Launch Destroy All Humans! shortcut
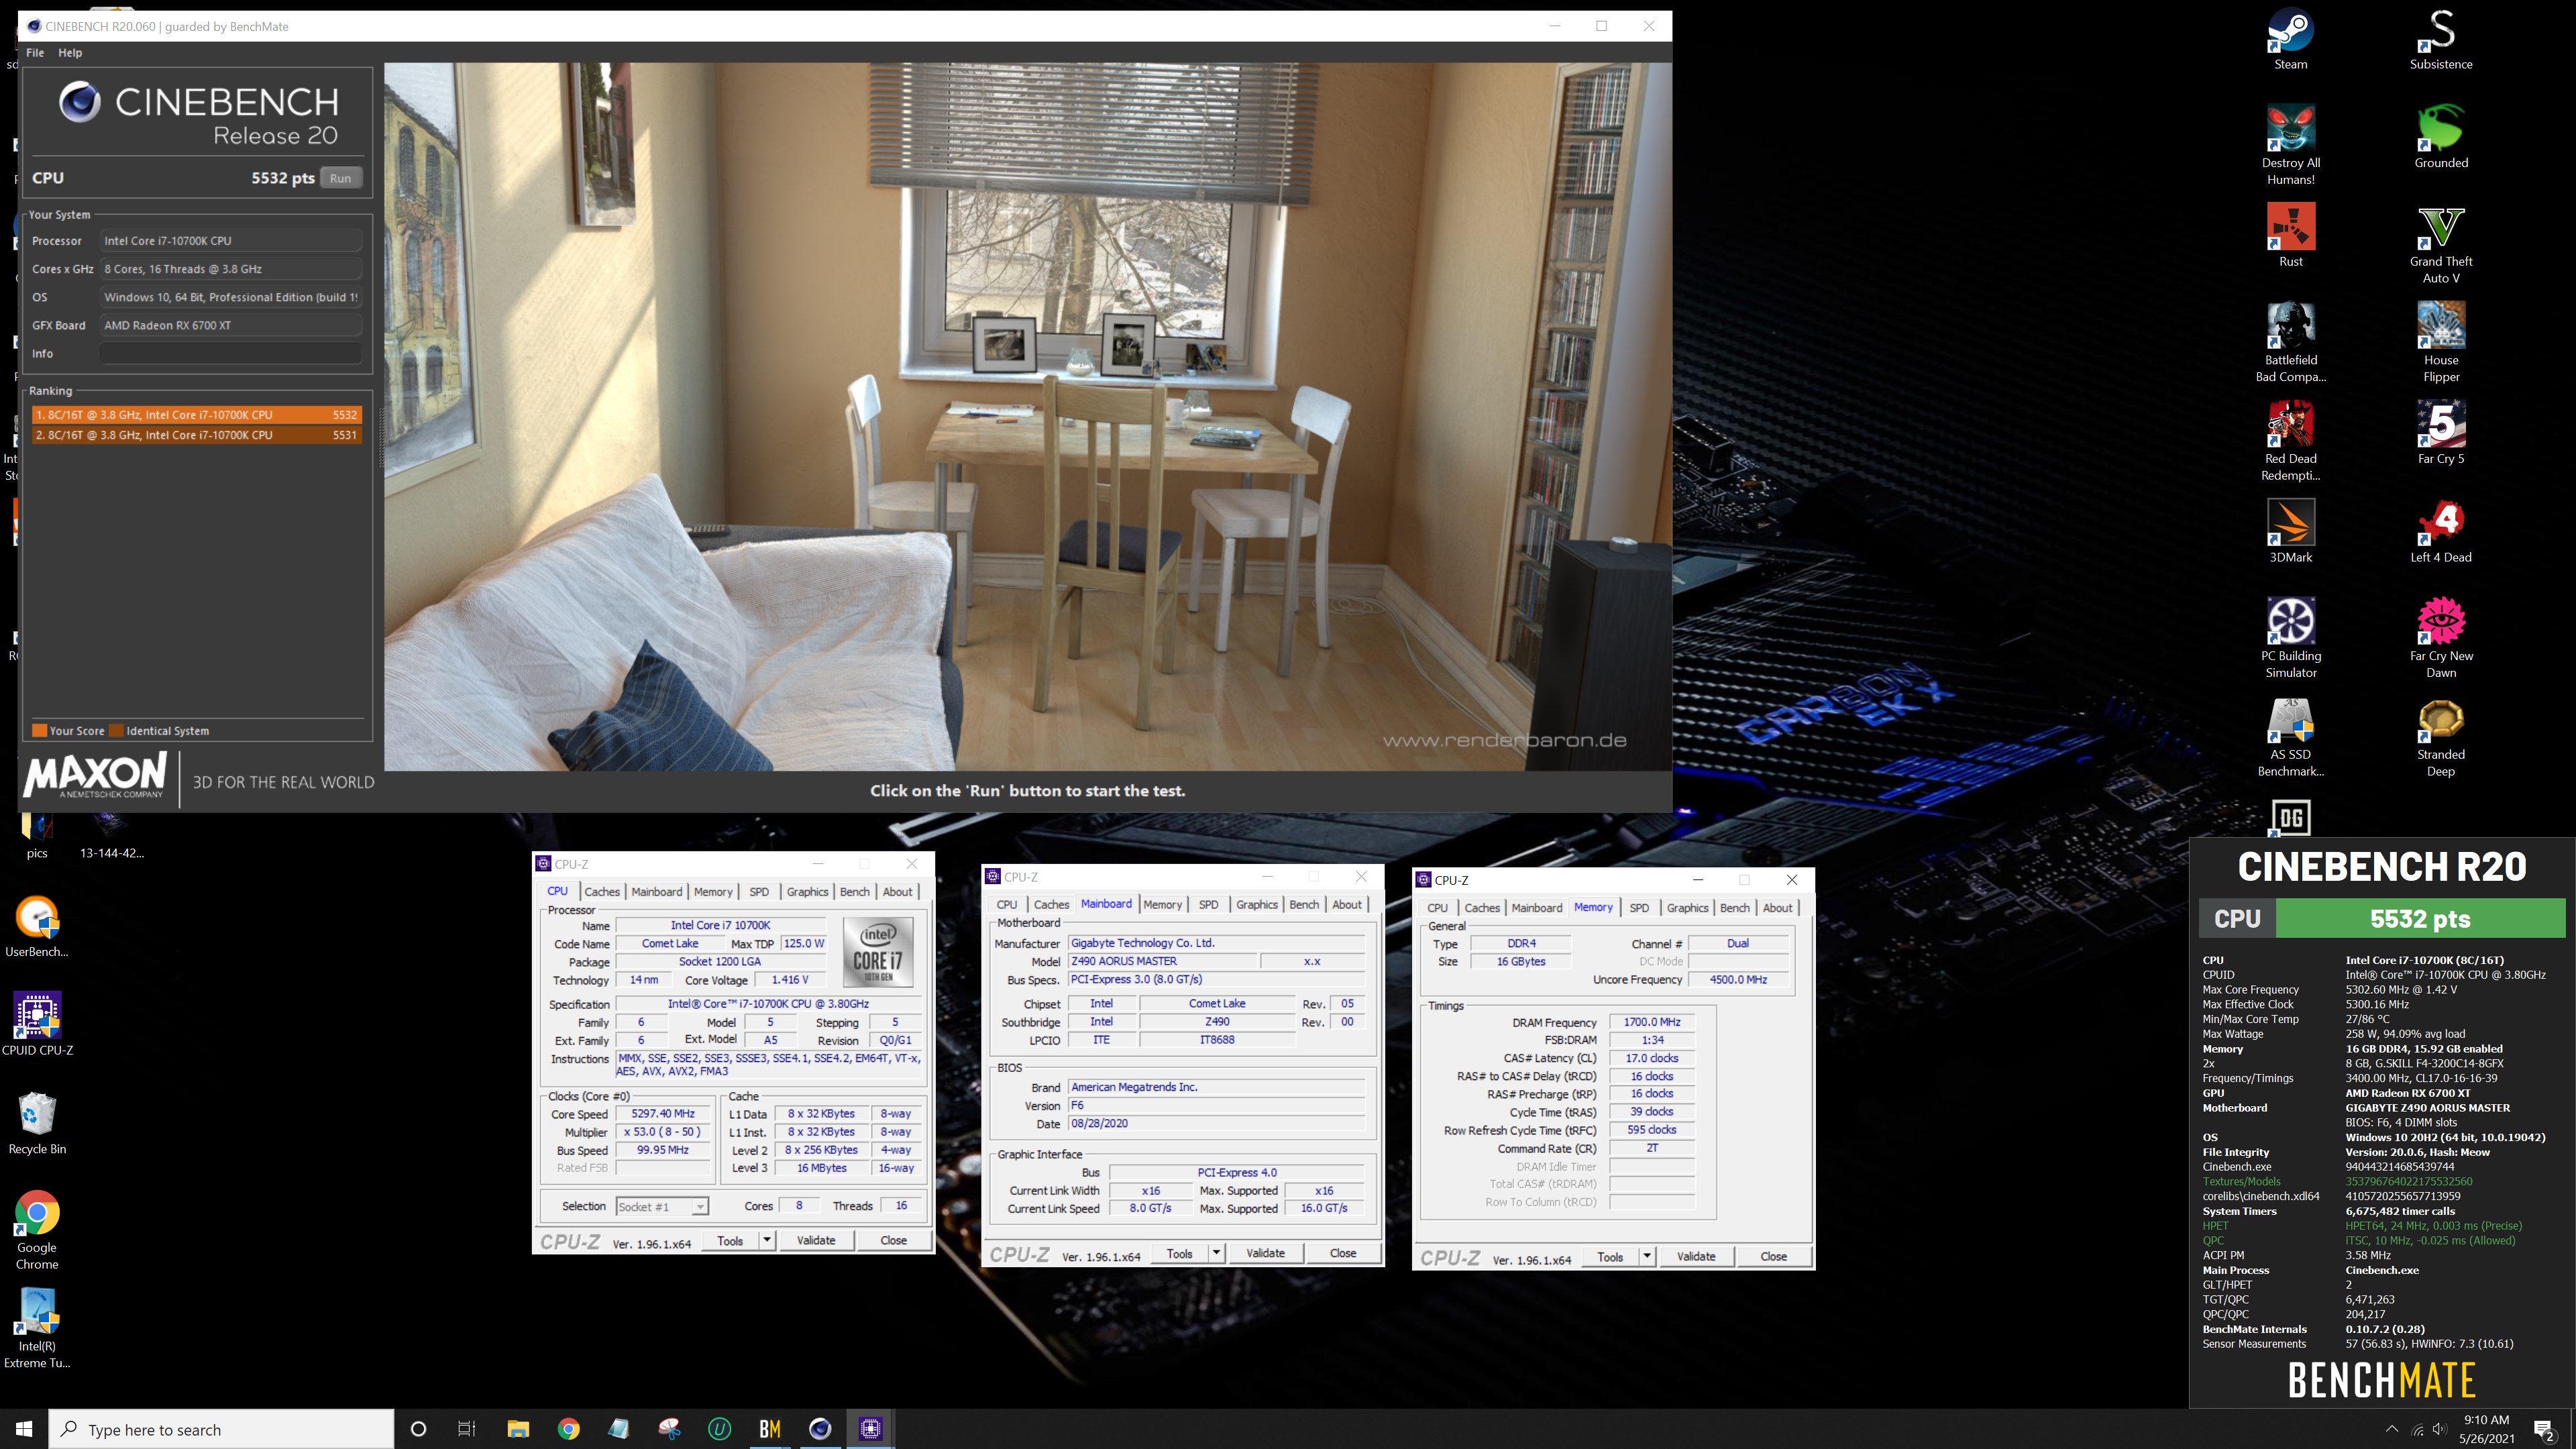 pyautogui.click(x=2290, y=146)
